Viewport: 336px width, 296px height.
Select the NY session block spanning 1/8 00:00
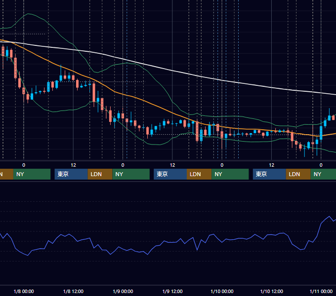click(32, 174)
